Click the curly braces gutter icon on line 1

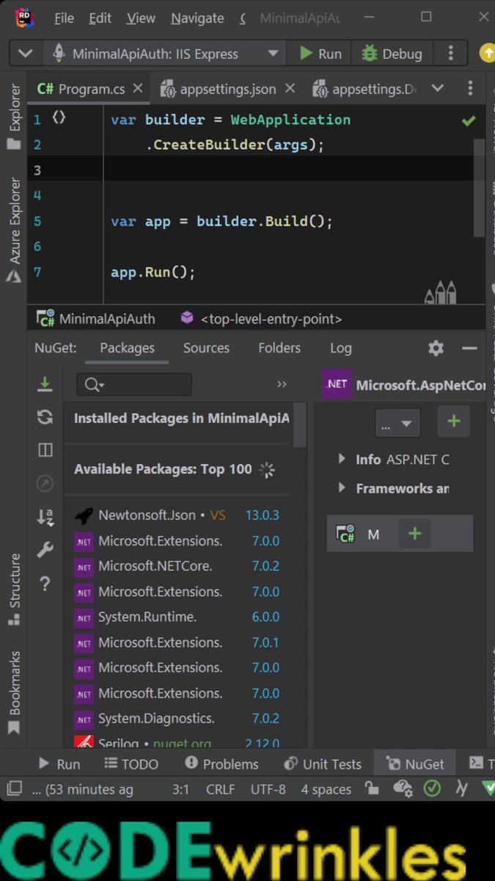[x=59, y=117]
